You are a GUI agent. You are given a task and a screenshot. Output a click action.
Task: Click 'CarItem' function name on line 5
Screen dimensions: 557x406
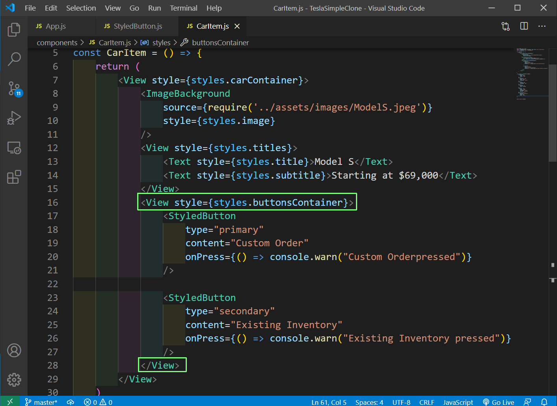pyautogui.click(x=126, y=53)
